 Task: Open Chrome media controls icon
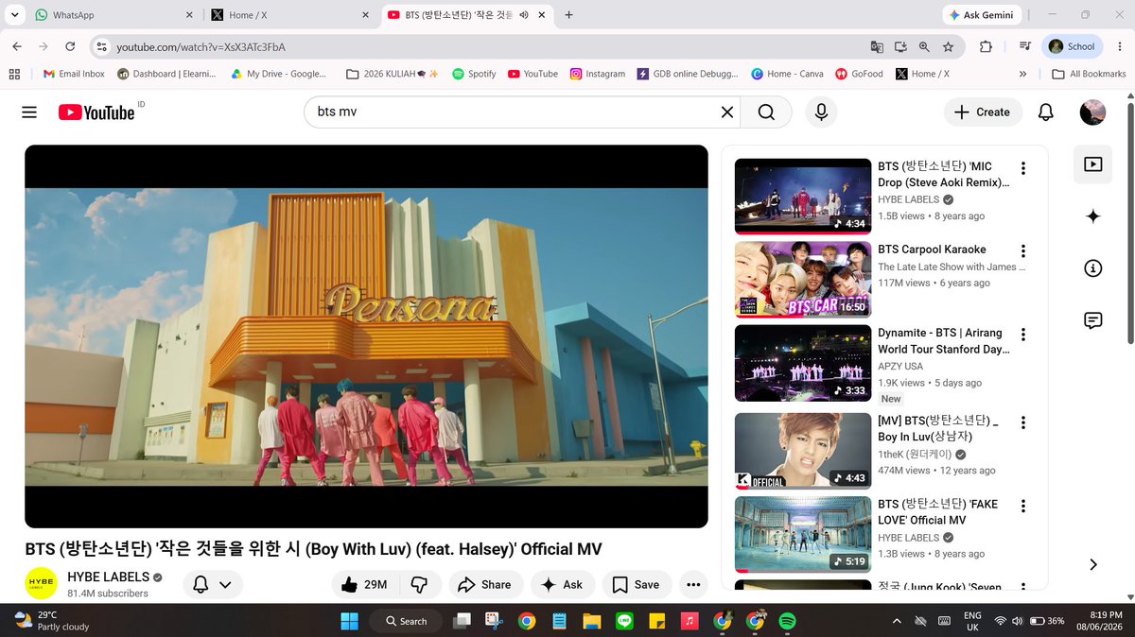click(1025, 46)
